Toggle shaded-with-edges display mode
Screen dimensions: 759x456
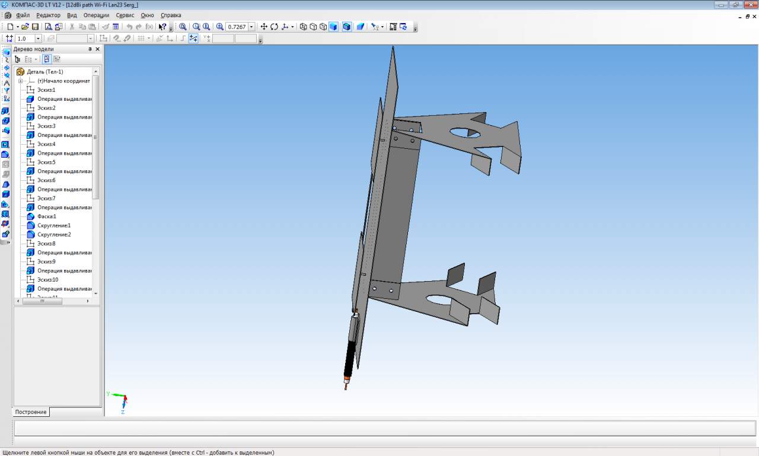click(x=347, y=27)
